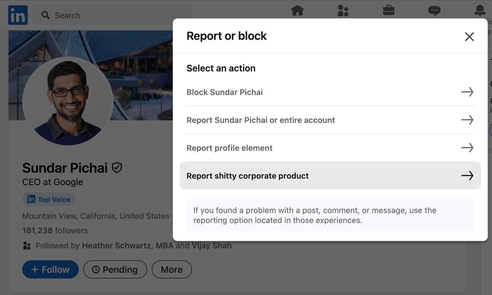Open the Messaging speech bubble icon
The height and width of the screenshot is (295, 492).
pos(434,11)
